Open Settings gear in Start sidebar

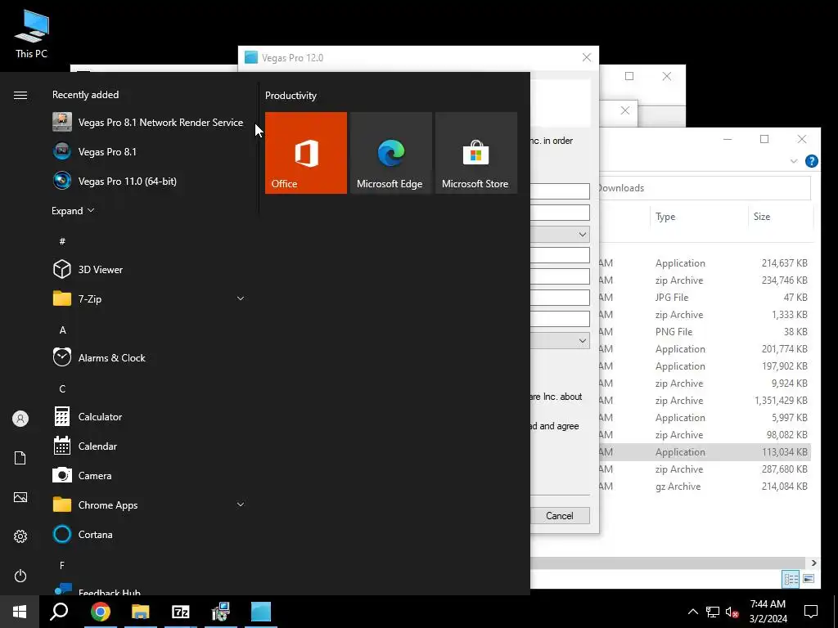click(x=20, y=536)
